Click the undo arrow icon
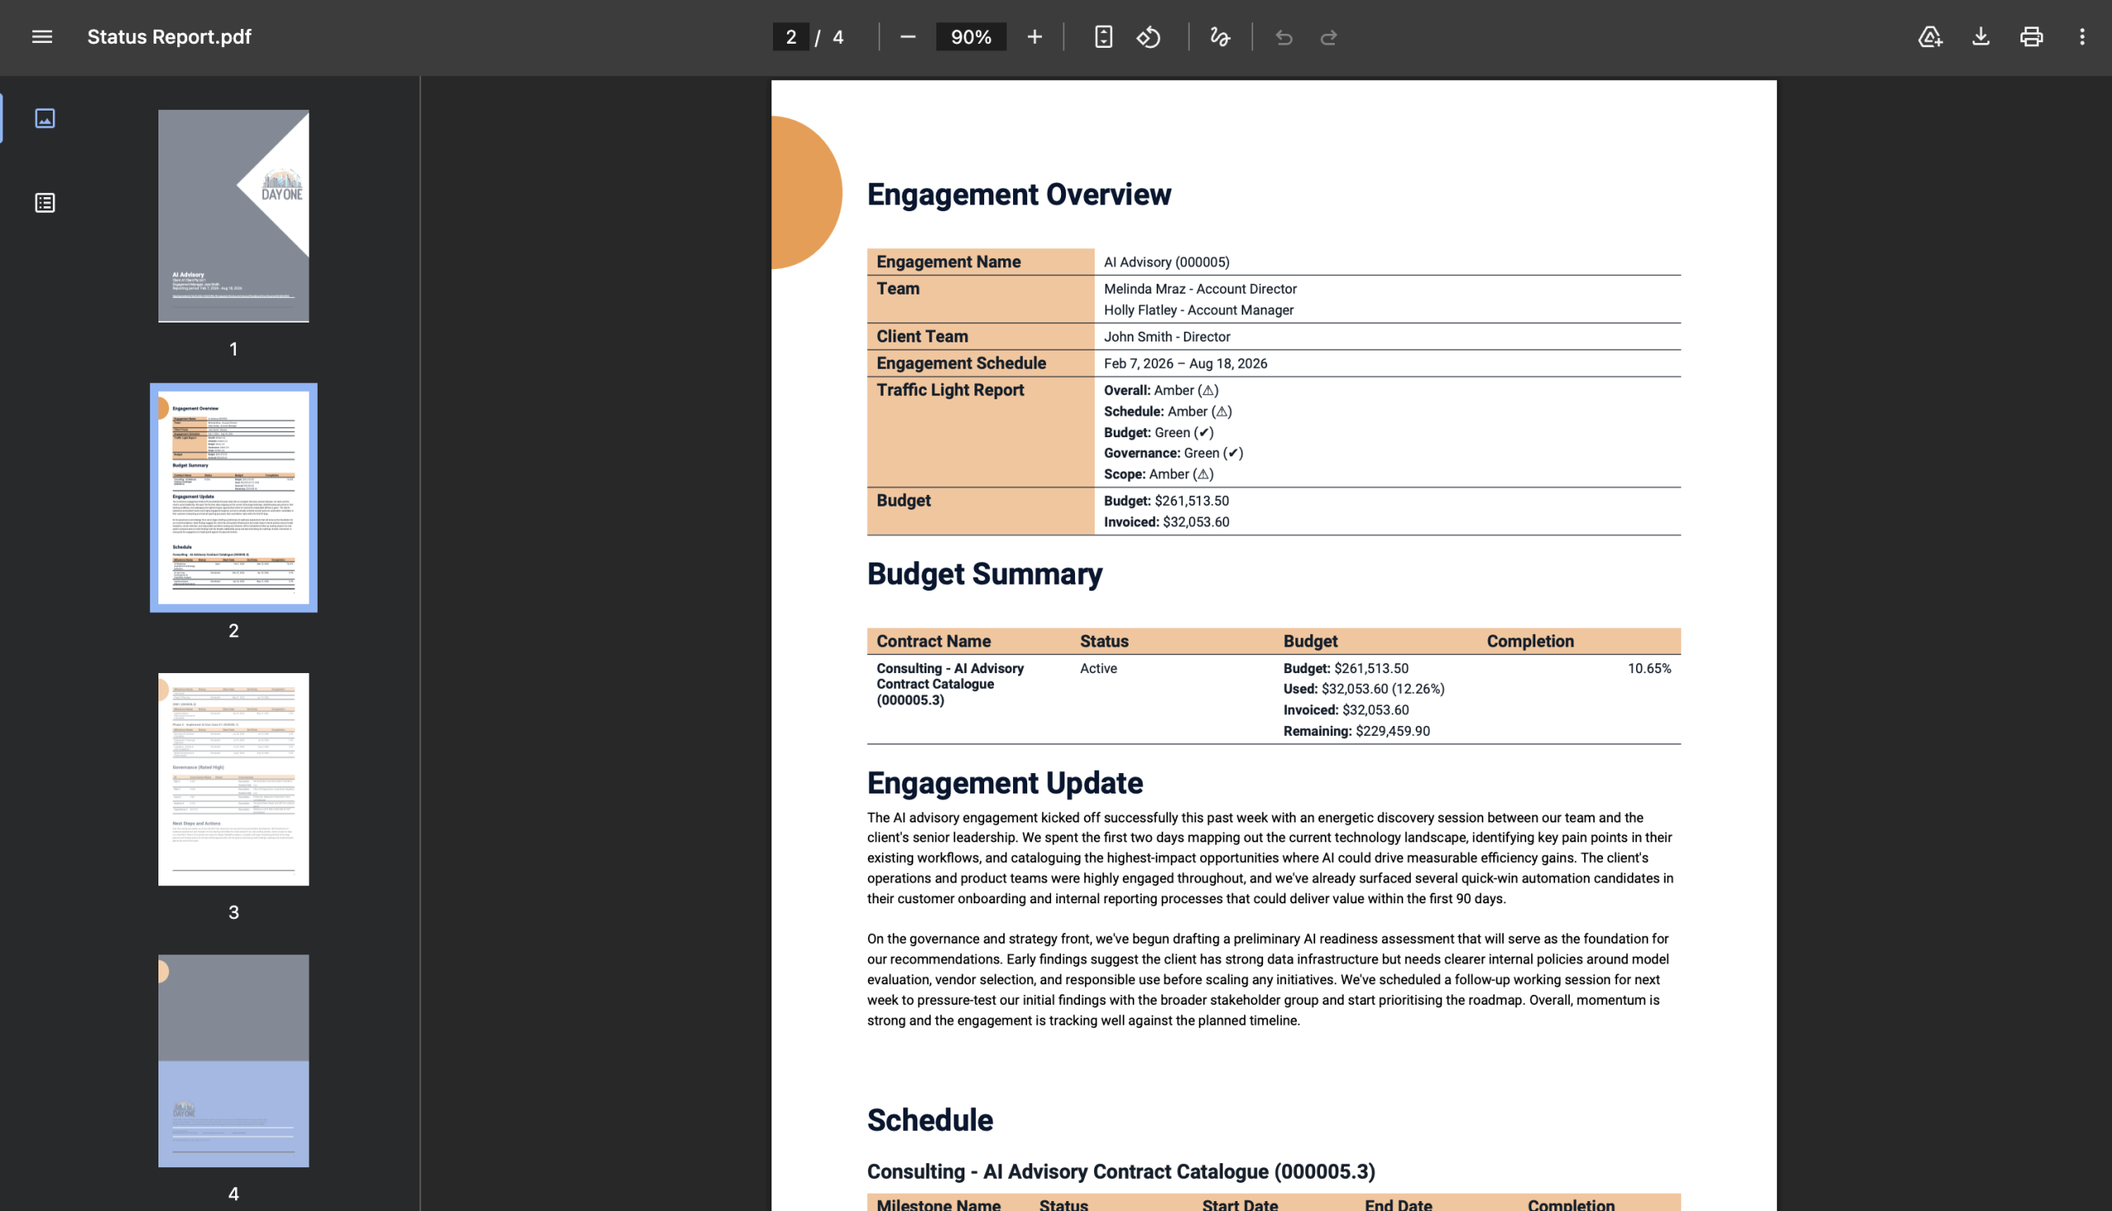The image size is (2112, 1211). [x=1284, y=36]
